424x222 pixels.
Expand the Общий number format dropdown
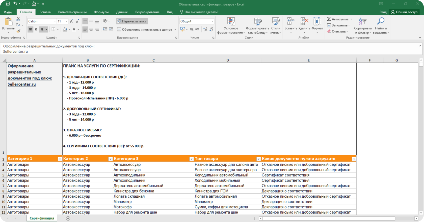212,21
